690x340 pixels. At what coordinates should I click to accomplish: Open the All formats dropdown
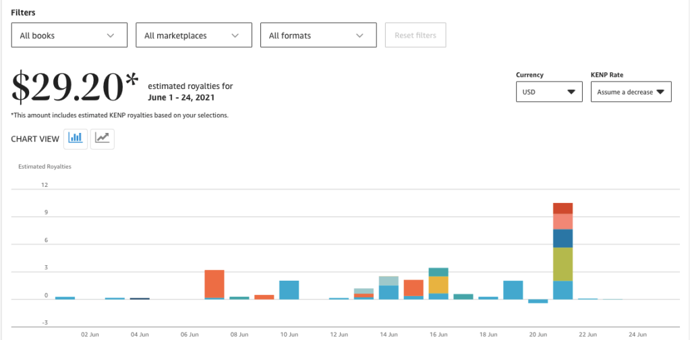[318, 35]
